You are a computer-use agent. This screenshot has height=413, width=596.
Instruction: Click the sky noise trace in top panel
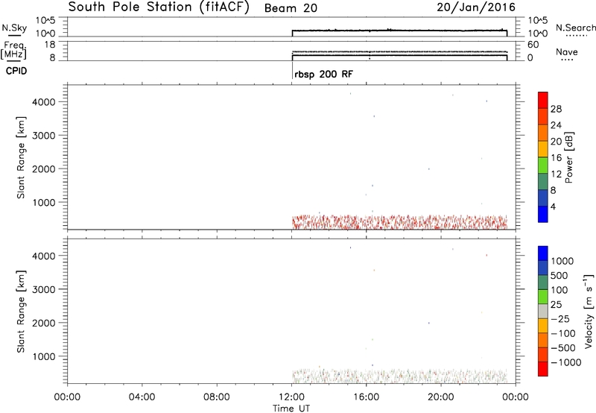tap(399, 31)
